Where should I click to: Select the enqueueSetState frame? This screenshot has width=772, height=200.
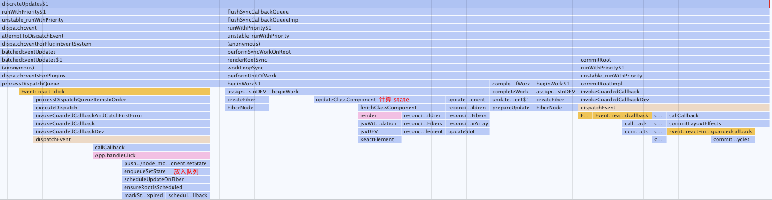click(166, 171)
